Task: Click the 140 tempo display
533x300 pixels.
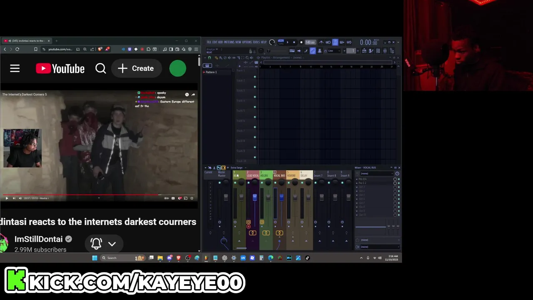Action: coord(311,42)
